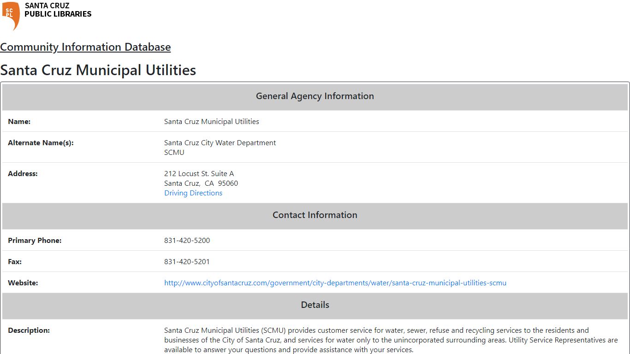Open the Community Information Database link
This screenshot has width=630, height=354.
coord(85,47)
